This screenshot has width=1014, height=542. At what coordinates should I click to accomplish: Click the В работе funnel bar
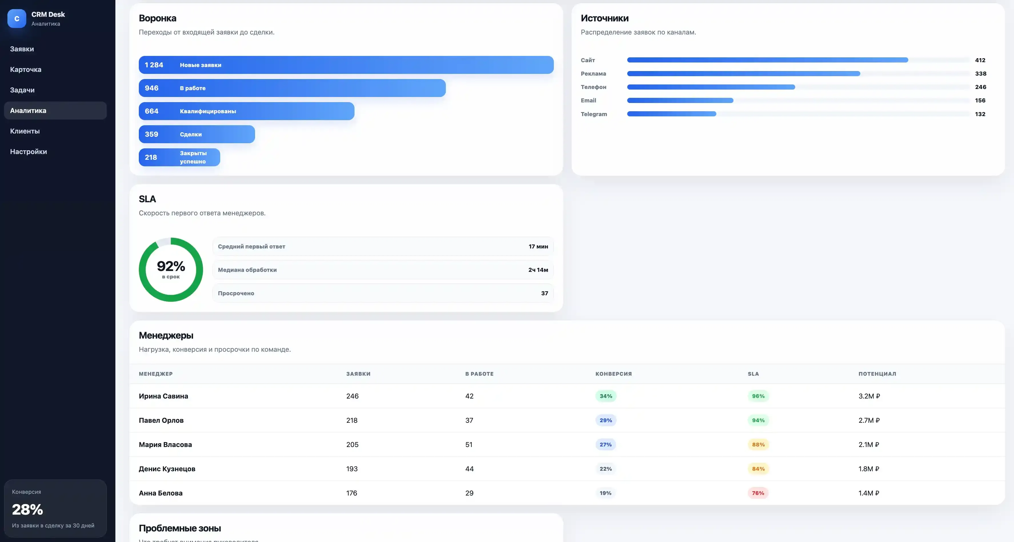pos(292,88)
